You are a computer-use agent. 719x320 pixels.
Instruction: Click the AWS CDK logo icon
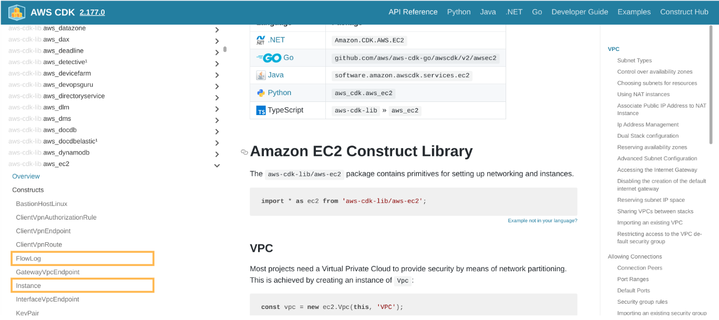17,12
